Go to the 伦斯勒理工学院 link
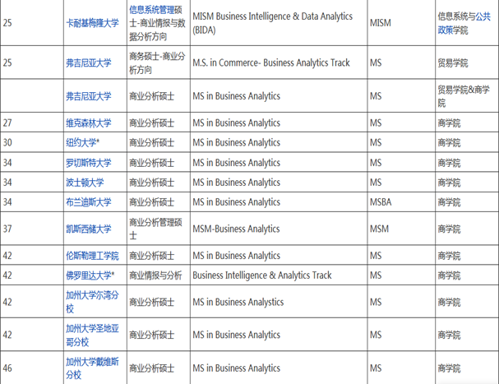 [92, 256]
